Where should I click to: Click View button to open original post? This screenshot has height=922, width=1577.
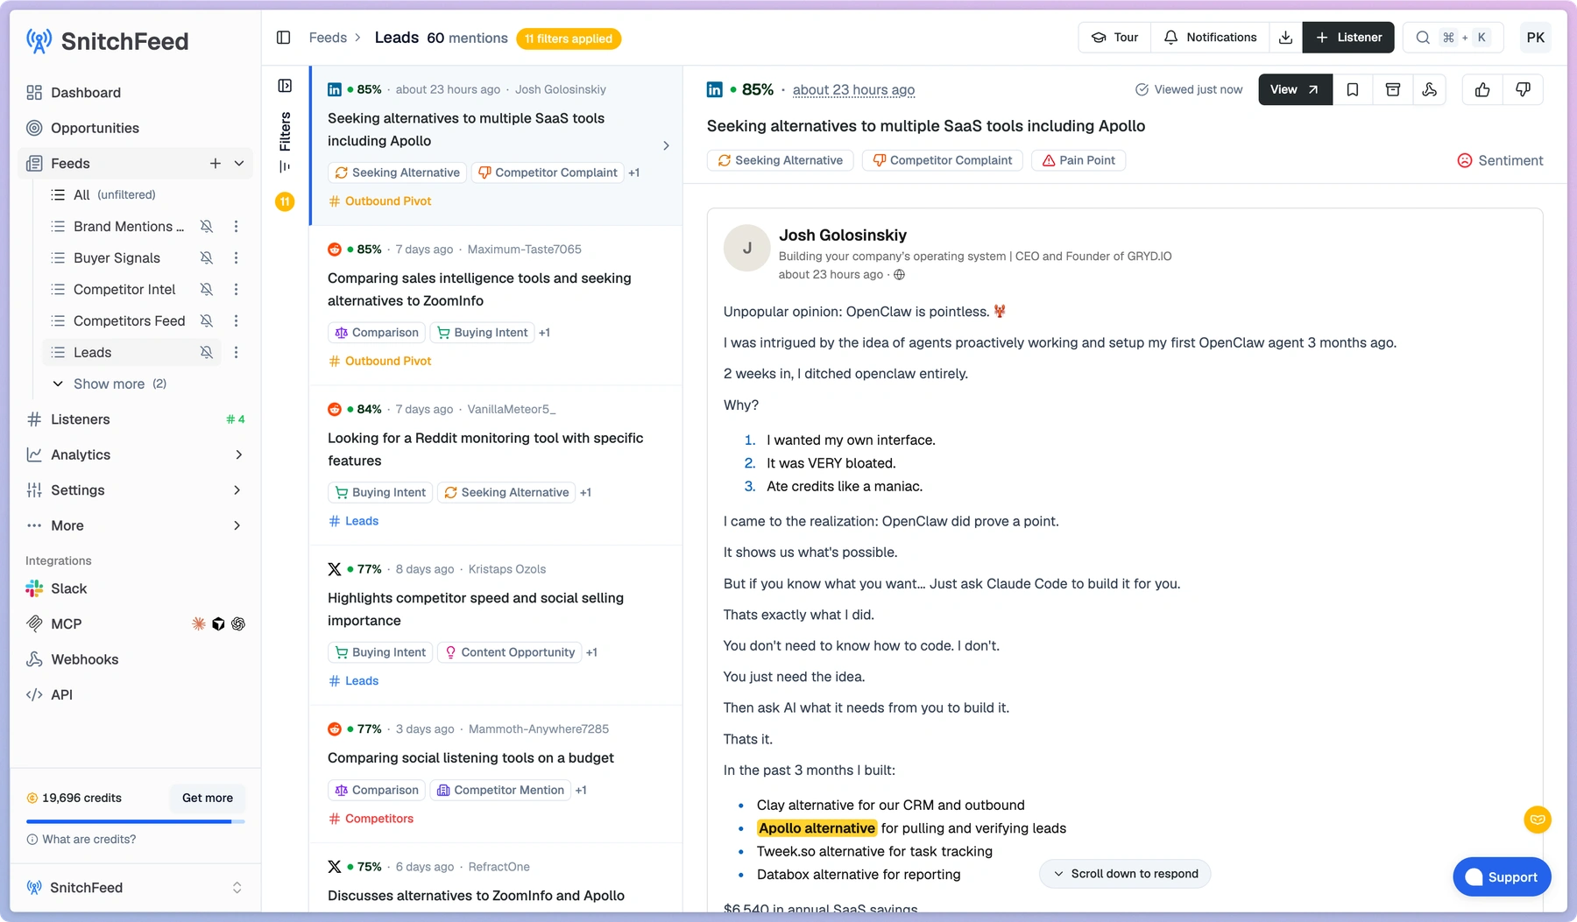pos(1295,89)
